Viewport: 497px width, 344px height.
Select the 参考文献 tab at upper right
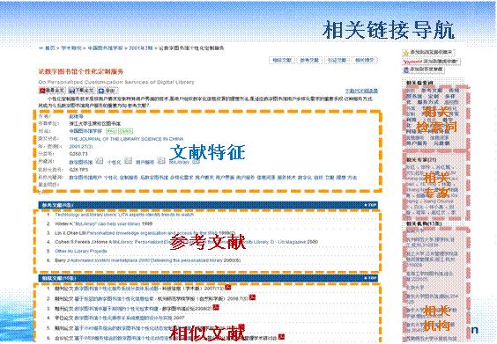[x=309, y=60]
